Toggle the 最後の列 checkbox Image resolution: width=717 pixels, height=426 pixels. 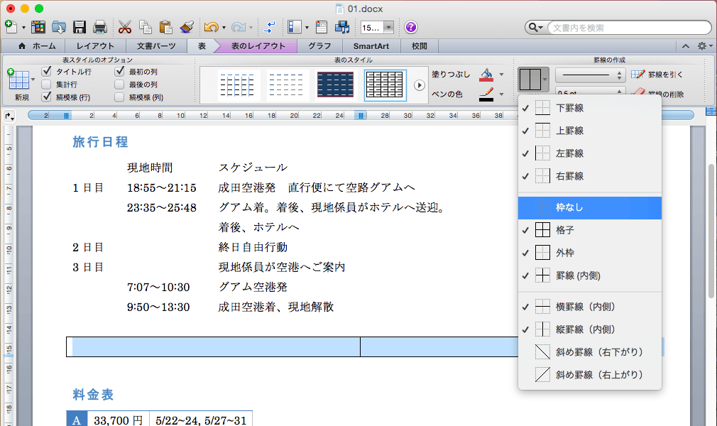click(x=119, y=84)
